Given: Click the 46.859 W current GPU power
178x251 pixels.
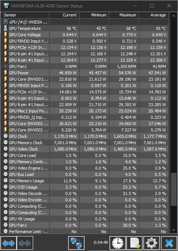Looking at the screenshot, I should point(68,73).
